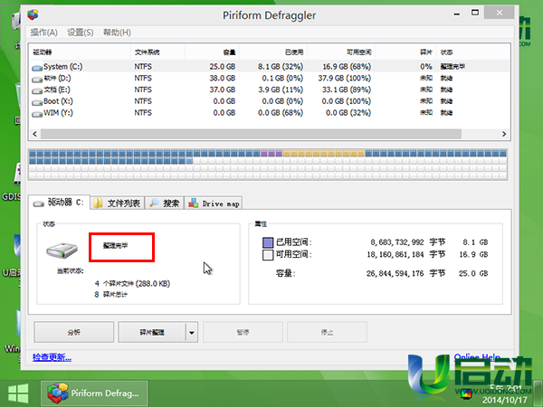
Task: Click the drive icon on 驱动器 C: tab
Action: [x=39, y=203]
